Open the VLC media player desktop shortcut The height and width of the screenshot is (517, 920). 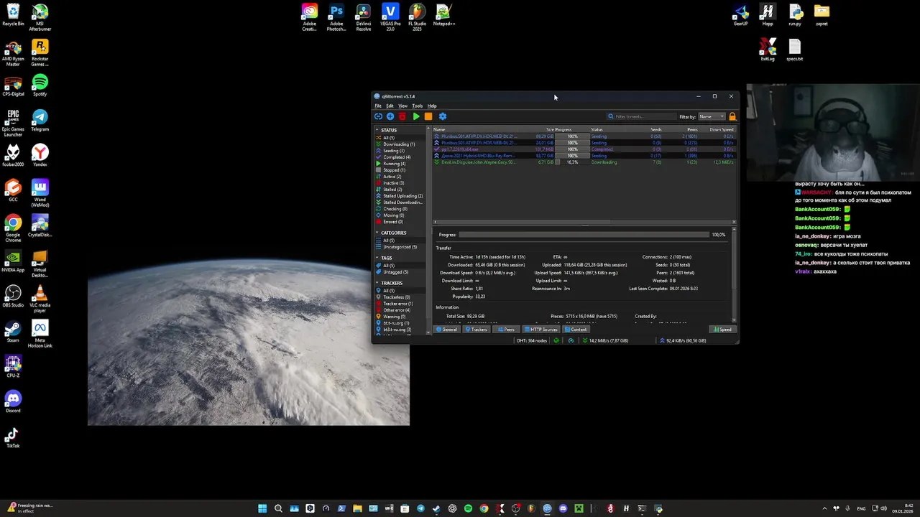point(40,299)
